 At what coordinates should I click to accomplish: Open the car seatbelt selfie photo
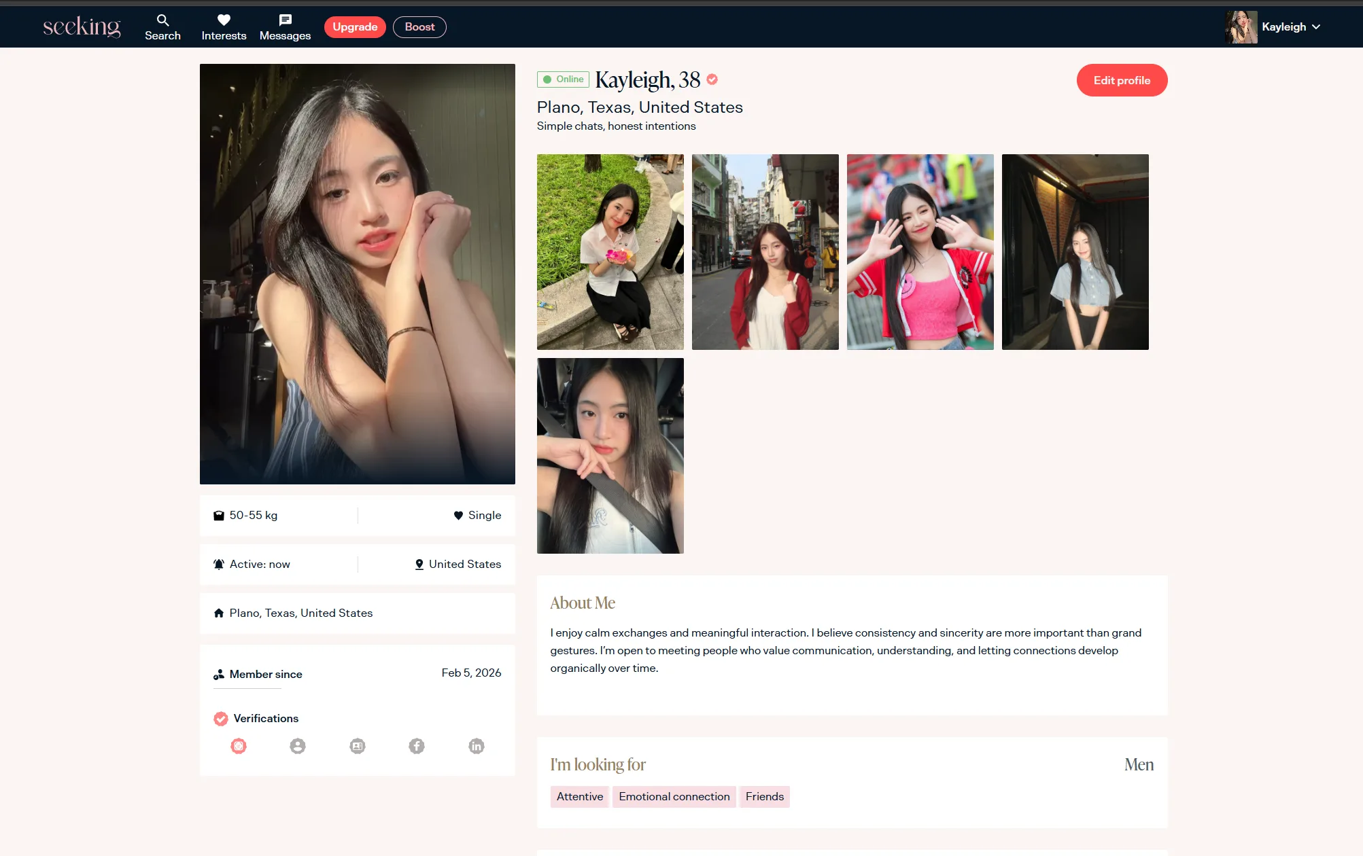pos(610,456)
